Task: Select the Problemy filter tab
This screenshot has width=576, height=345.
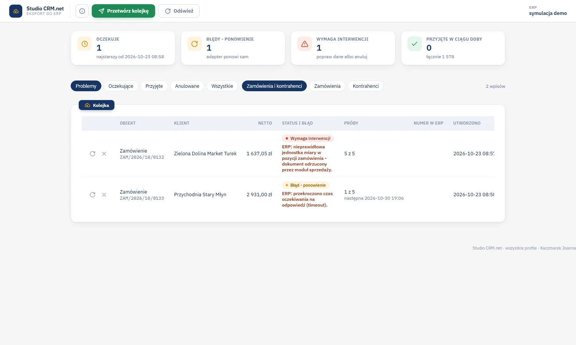Action: click(x=86, y=86)
